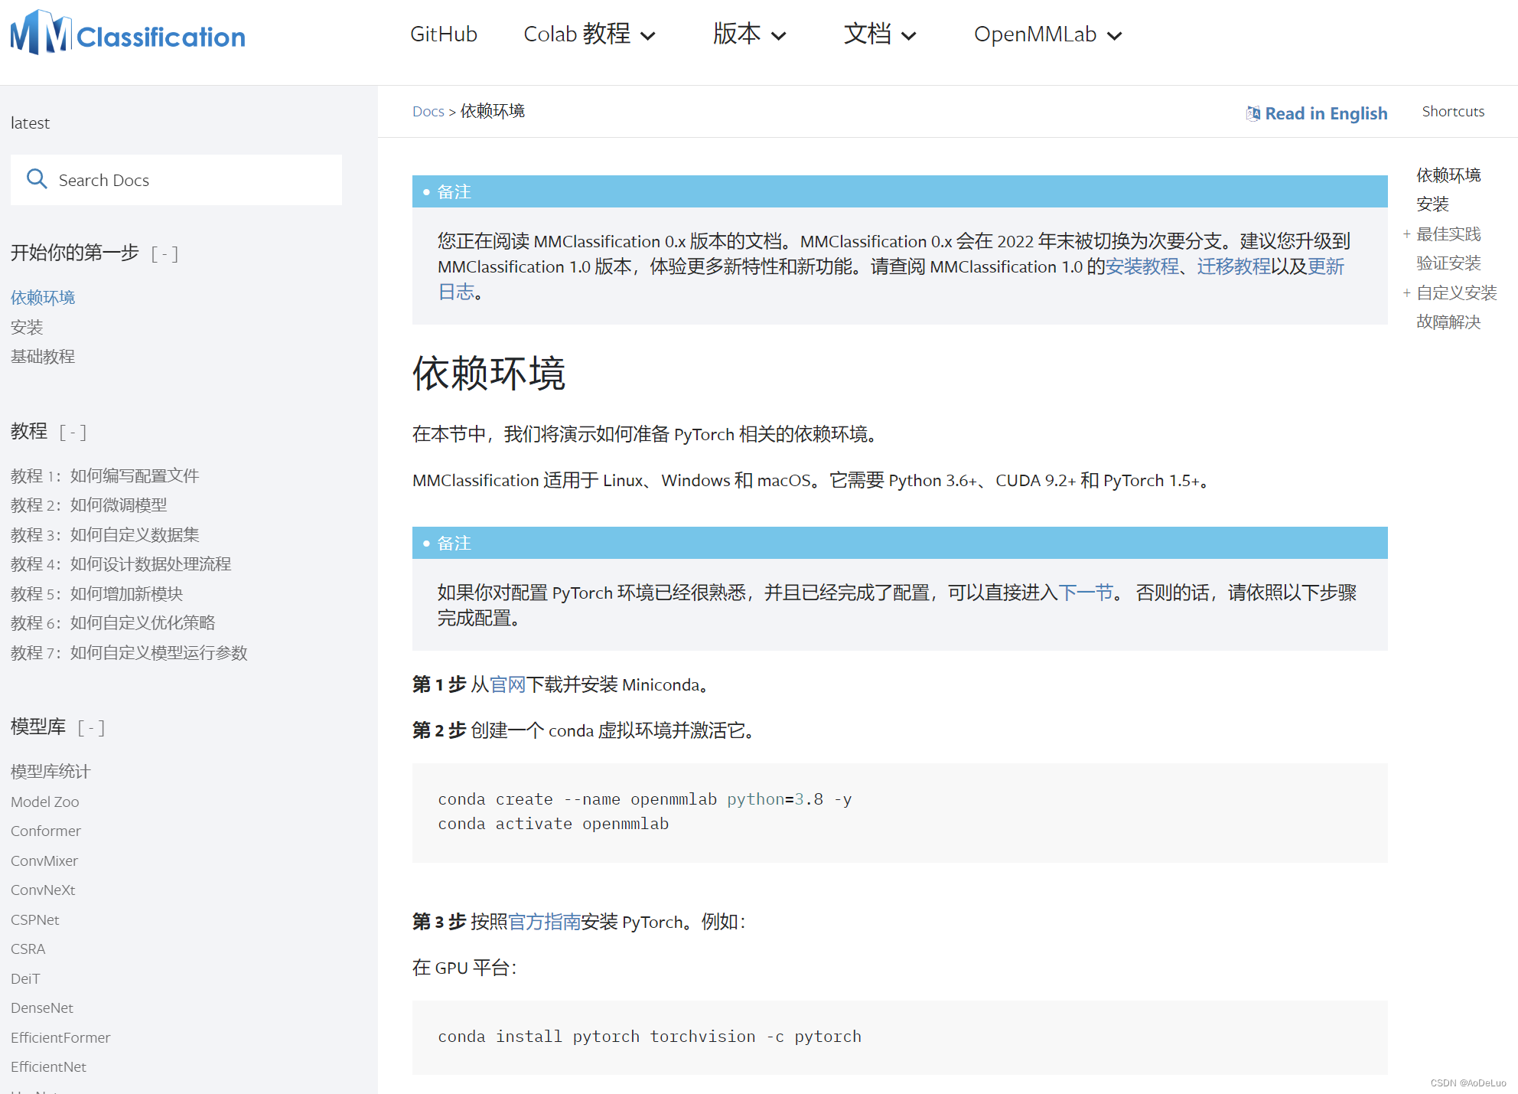Select 安装 in the left sidebar
This screenshot has height=1094, width=1518.
coord(27,327)
